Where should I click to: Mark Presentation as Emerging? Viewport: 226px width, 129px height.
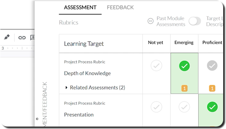pos(184,107)
